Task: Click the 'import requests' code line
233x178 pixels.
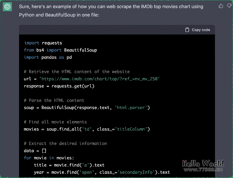Action: 43,43
